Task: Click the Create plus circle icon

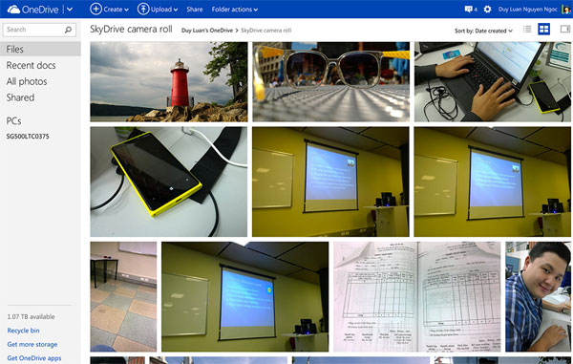Action: tap(95, 10)
